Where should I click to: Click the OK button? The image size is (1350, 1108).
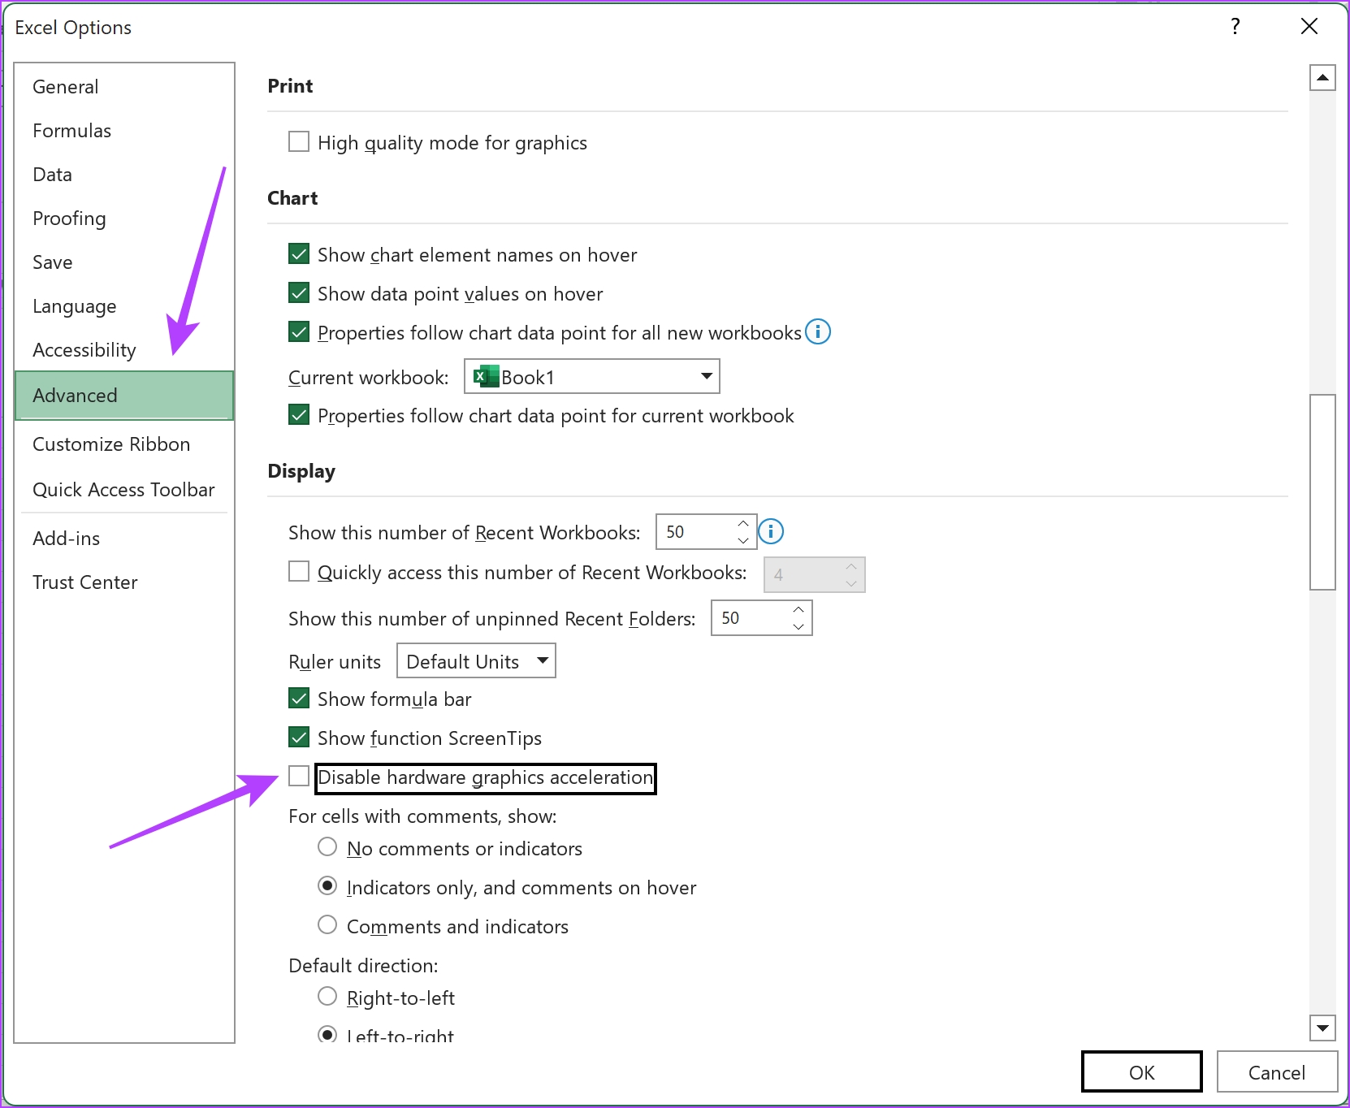[x=1142, y=1072]
